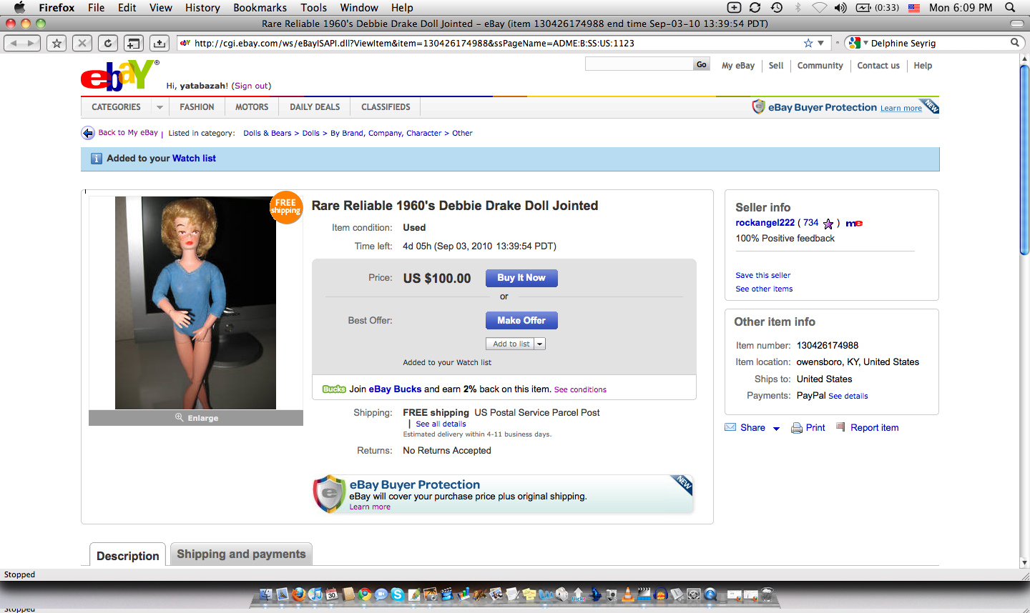Open the Tools menu
1030x613 pixels.
(313, 7)
